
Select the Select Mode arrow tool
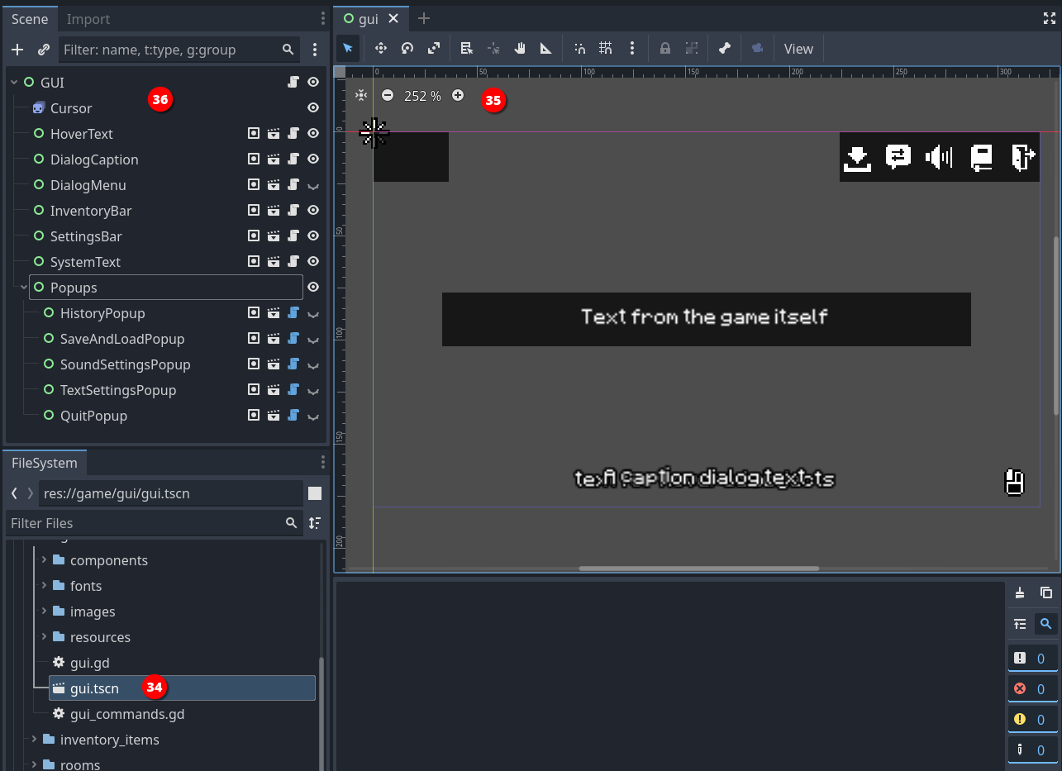[x=348, y=49]
